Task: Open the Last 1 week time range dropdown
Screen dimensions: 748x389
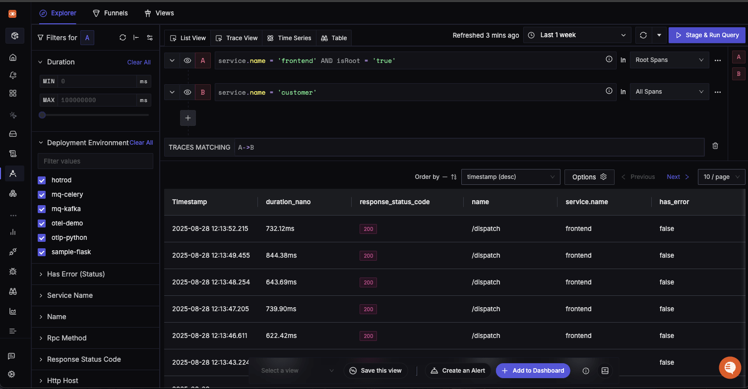Action: pos(577,35)
